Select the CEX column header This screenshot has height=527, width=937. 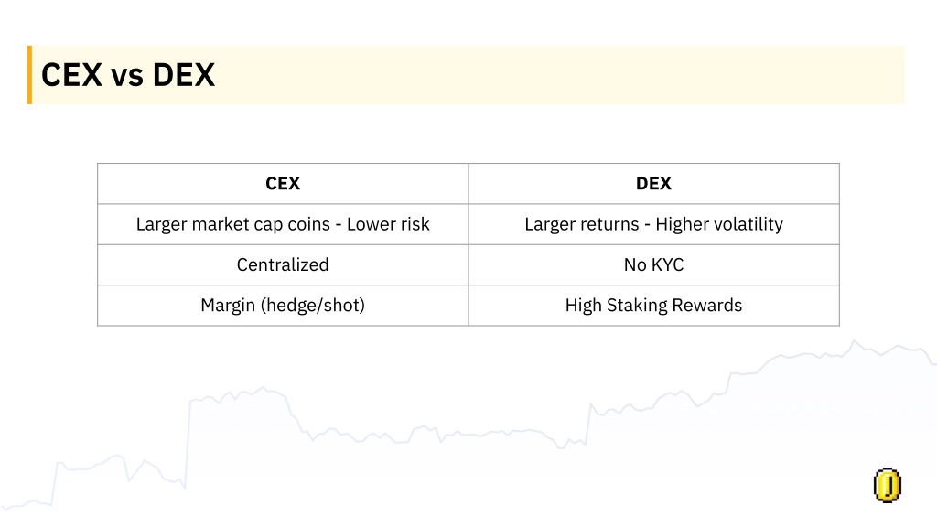point(283,183)
